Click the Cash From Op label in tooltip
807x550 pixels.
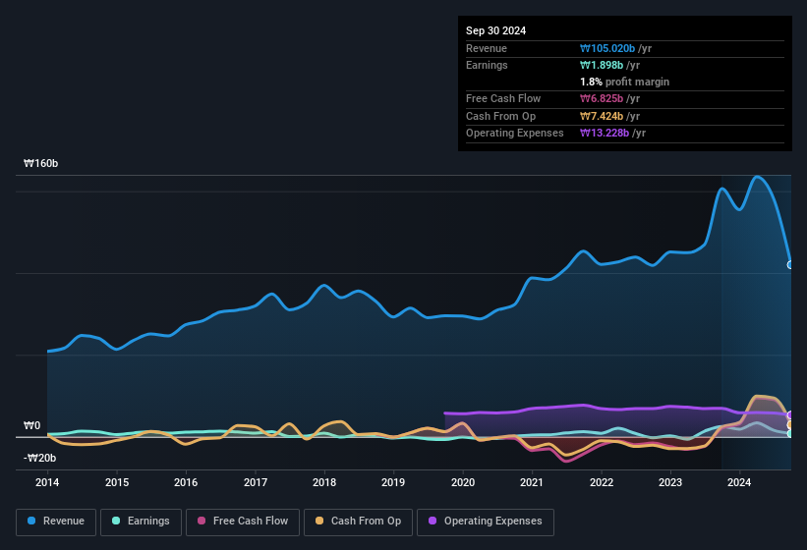click(x=500, y=116)
